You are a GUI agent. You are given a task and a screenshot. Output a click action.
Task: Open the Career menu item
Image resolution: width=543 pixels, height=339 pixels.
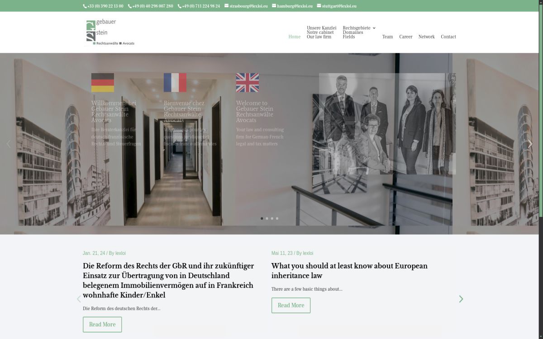point(405,37)
